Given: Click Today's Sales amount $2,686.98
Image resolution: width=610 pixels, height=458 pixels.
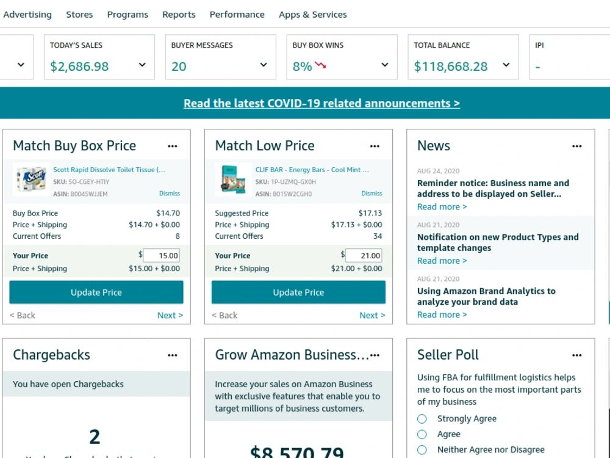Looking at the screenshot, I should [x=79, y=67].
